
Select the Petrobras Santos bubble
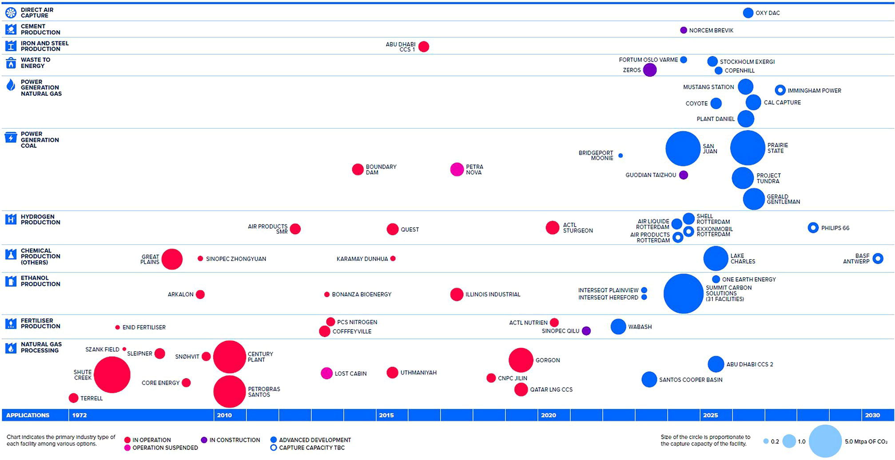point(230,392)
